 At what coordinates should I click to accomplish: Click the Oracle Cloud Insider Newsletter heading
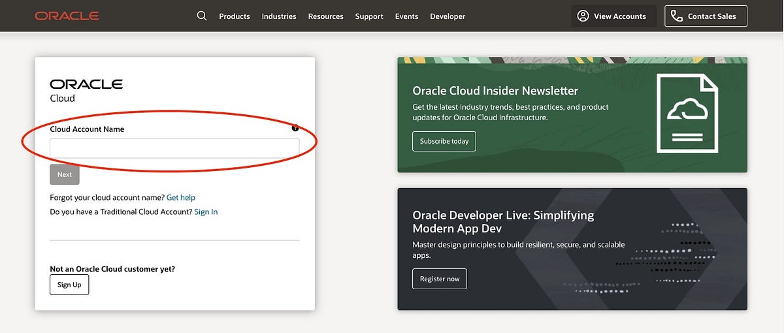(495, 91)
